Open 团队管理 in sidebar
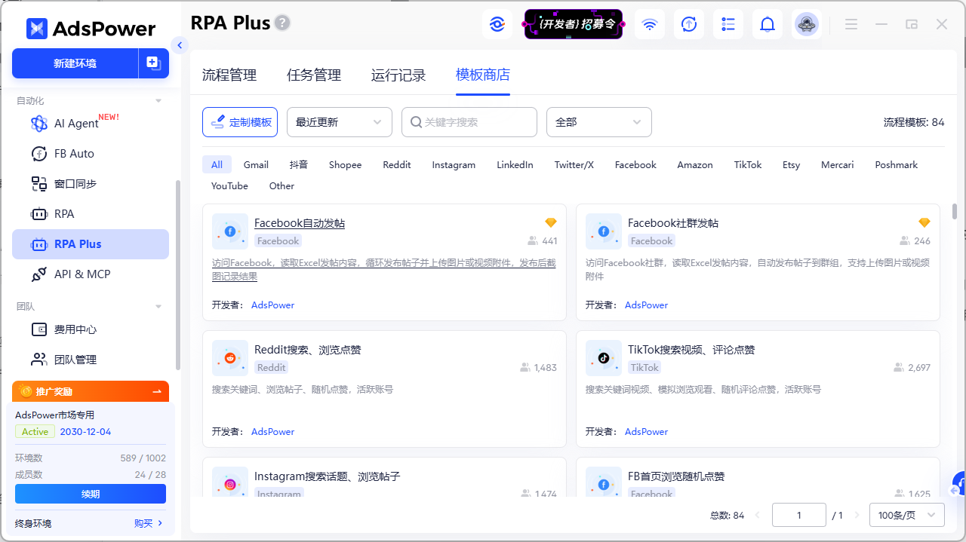This screenshot has height=542, width=966. [x=91, y=360]
